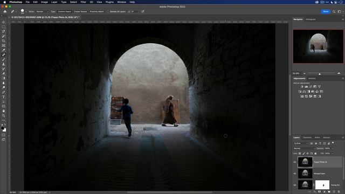This screenshot has width=345, height=194.
Task: Add a Black & White adjustment
Action: coord(308,92)
